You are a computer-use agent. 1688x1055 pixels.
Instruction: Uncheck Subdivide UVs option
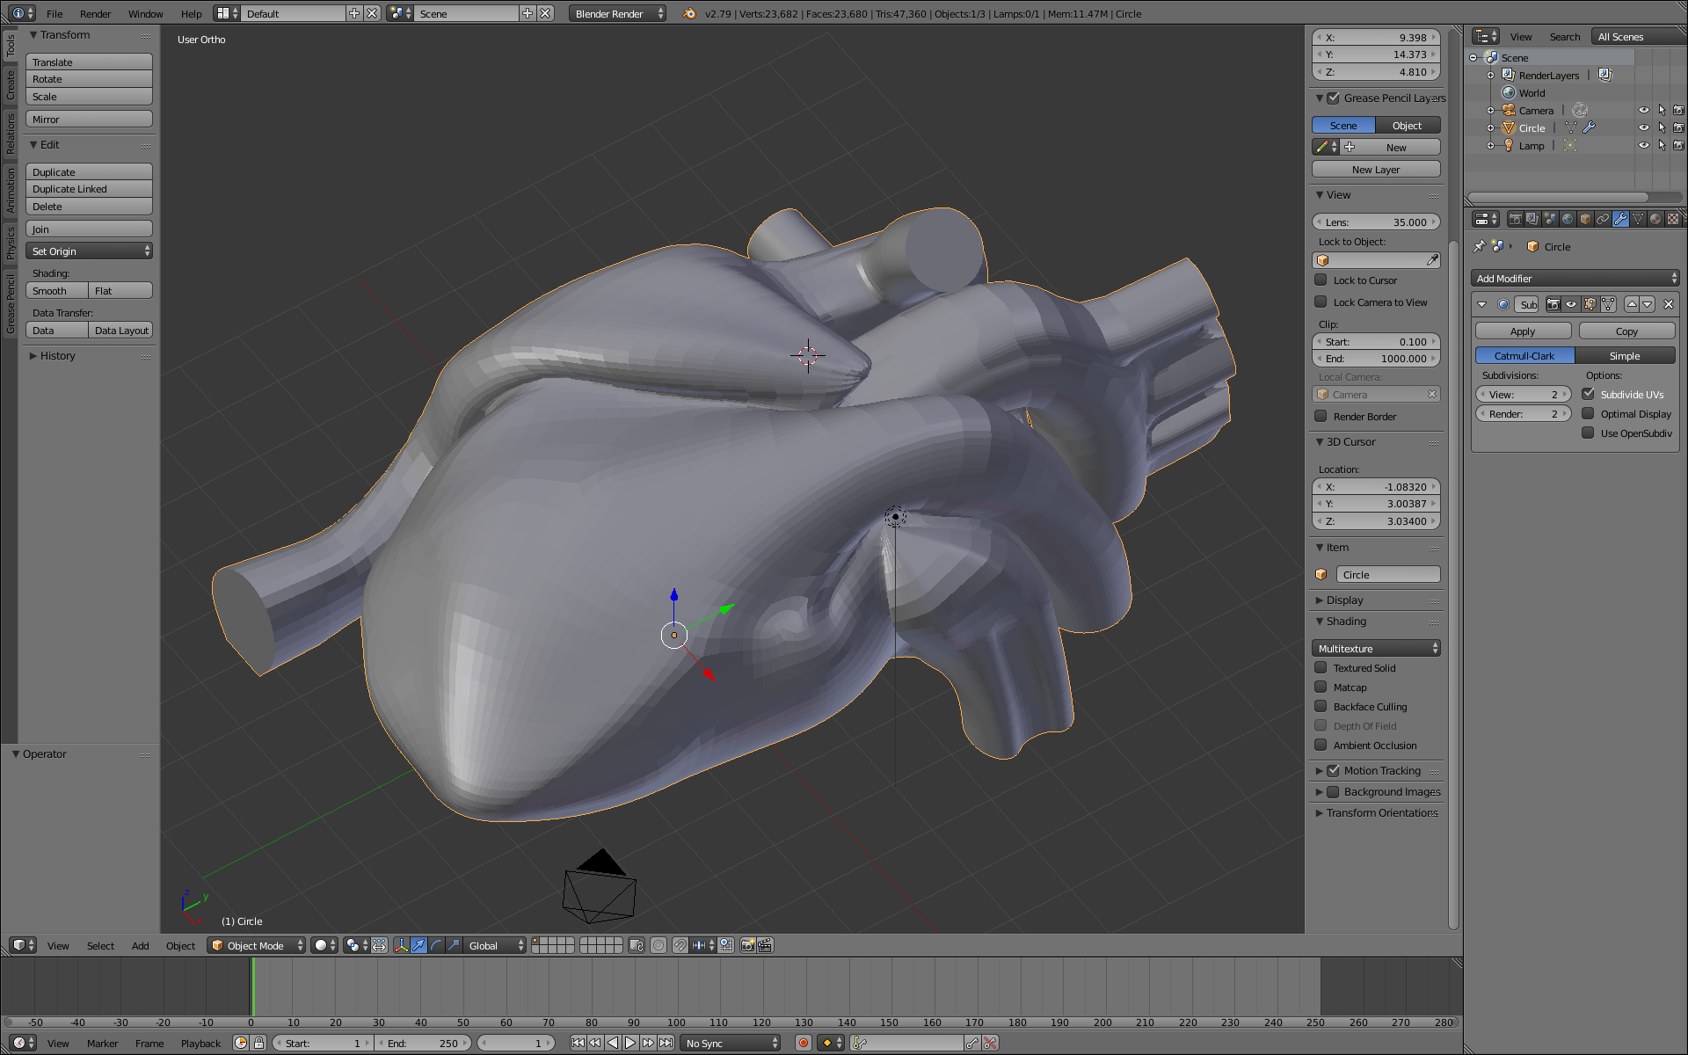tap(1588, 394)
